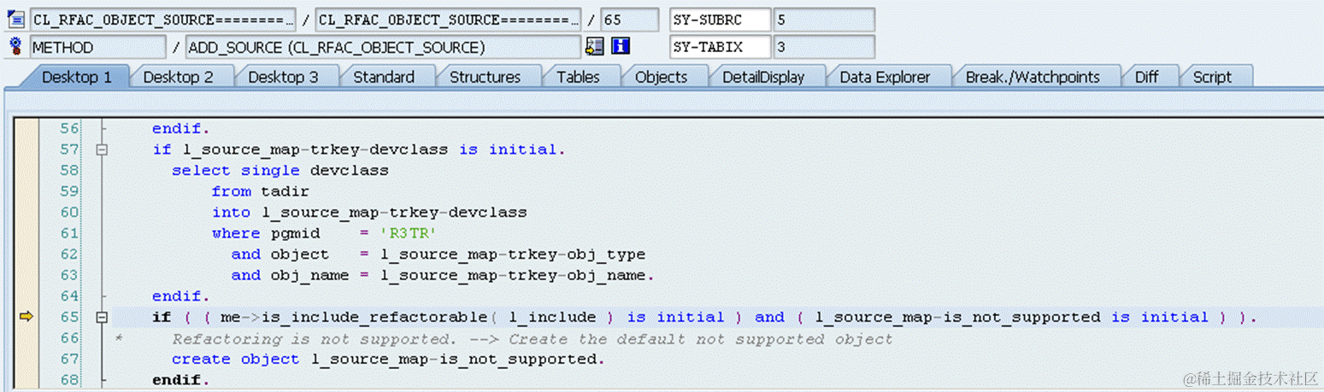Click 'select single devclass' code on line 58

pyautogui.click(x=280, y=170)
